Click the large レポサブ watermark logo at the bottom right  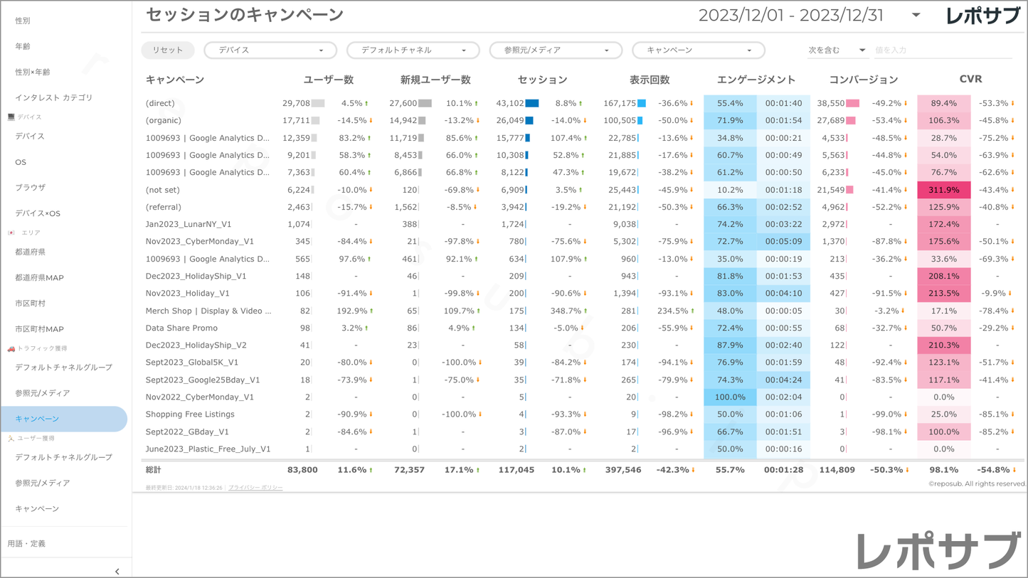click(x=938, y=552)
